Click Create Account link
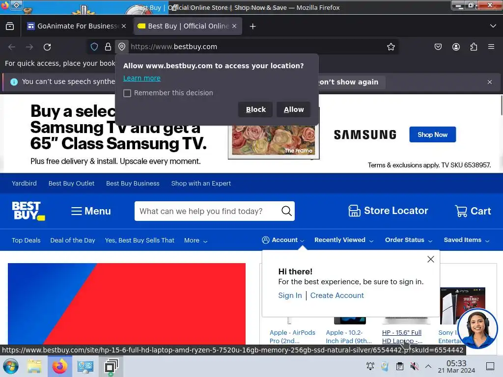Screen dimensions: 503x377 [337, 295]
